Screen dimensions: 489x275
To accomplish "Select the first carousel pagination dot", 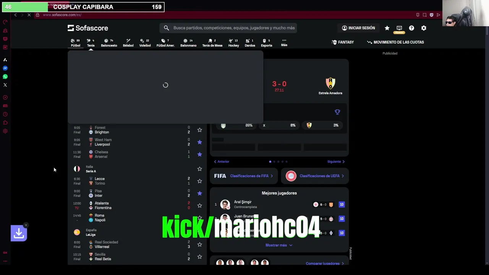I will (x=270, y=162).
